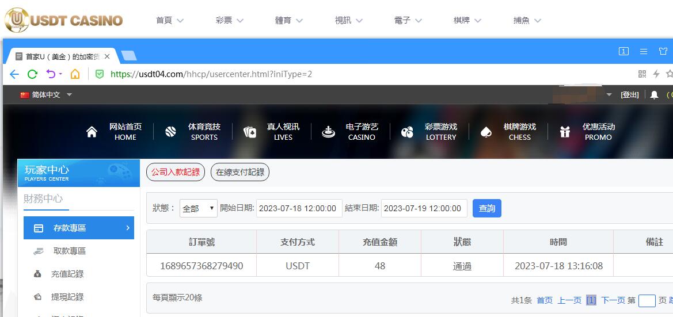Open the new tab button

point(128,56)
